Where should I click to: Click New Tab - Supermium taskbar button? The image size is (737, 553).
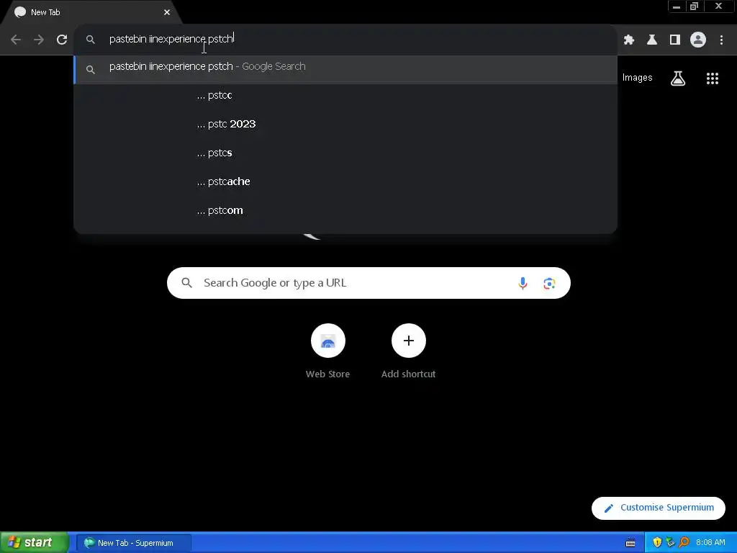[x=134, y=543]
